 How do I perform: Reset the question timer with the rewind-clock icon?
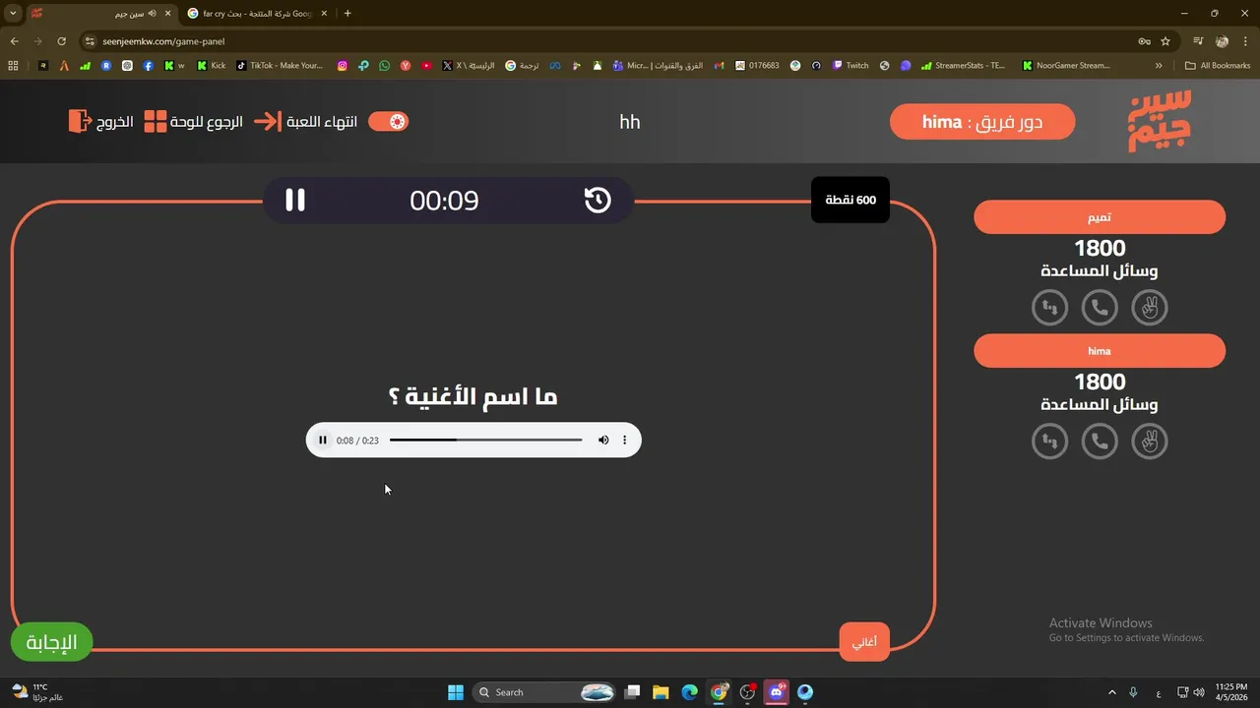pos(598,201)
